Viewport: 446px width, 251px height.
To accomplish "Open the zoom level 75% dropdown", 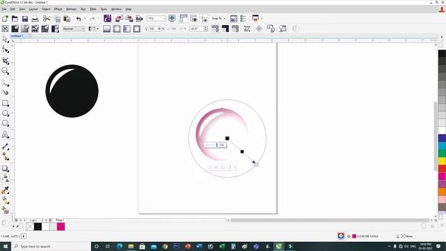I will (164, 19).
